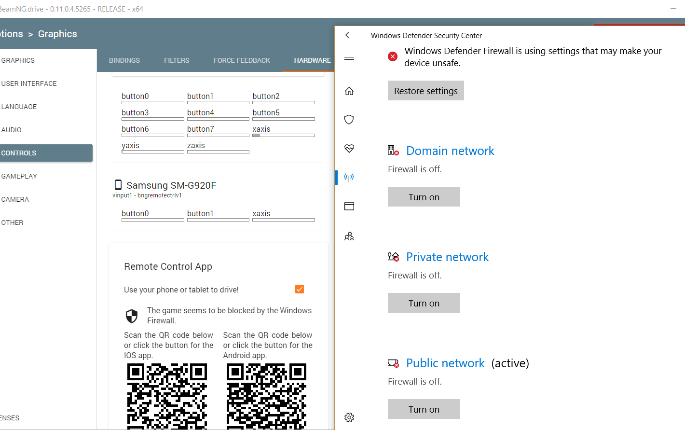The image size is (685, 430).
Task: Open Public network link
Action: coord(445,363)
